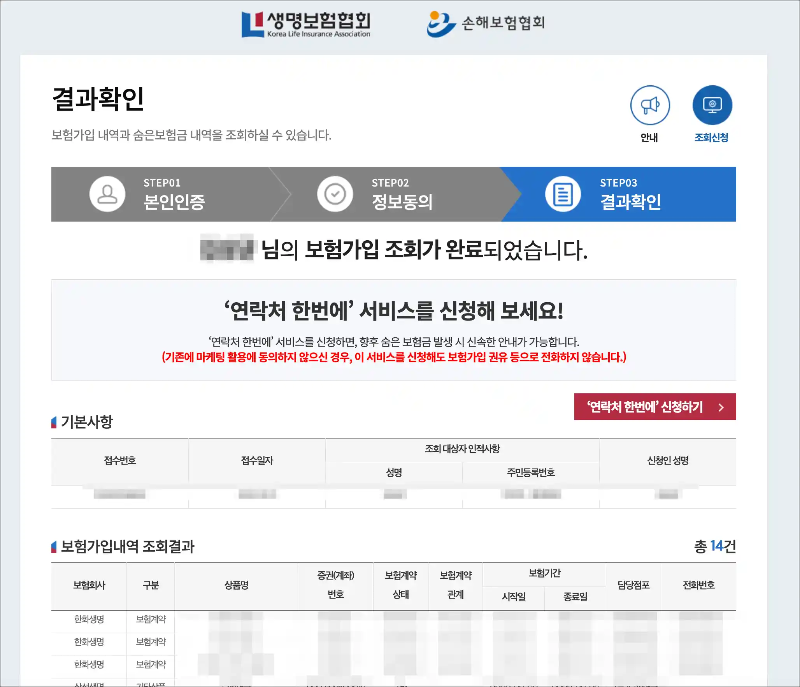
Task: Click the 생명보험협회 logo
Action: pos(306,24)
